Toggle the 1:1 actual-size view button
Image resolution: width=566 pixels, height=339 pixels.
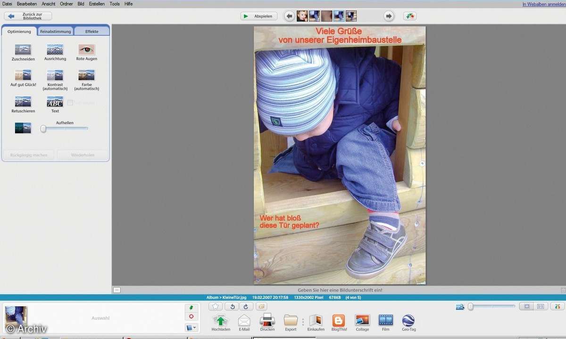541,307
